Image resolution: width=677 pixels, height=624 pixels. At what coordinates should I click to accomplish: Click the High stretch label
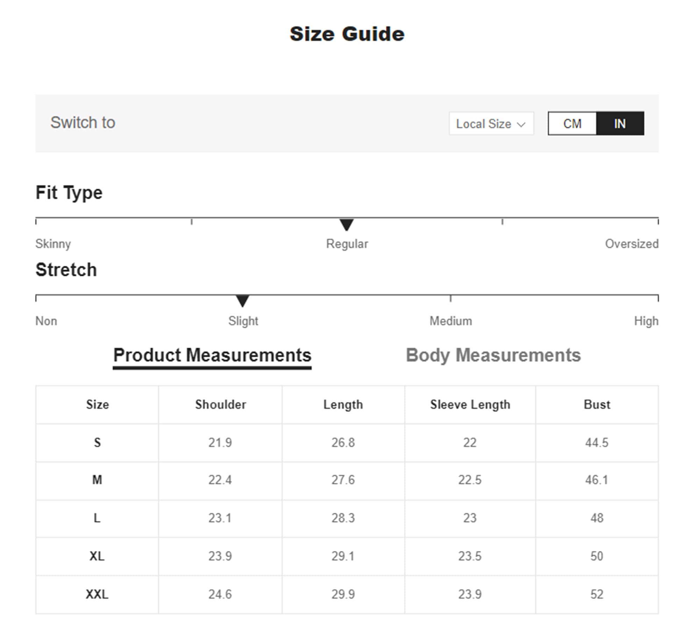pos(646,321)
